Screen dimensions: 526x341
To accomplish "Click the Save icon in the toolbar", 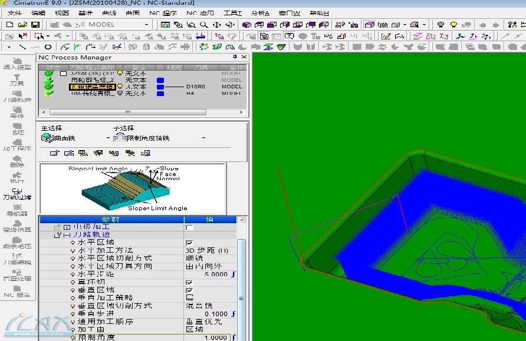I will 35,25.
